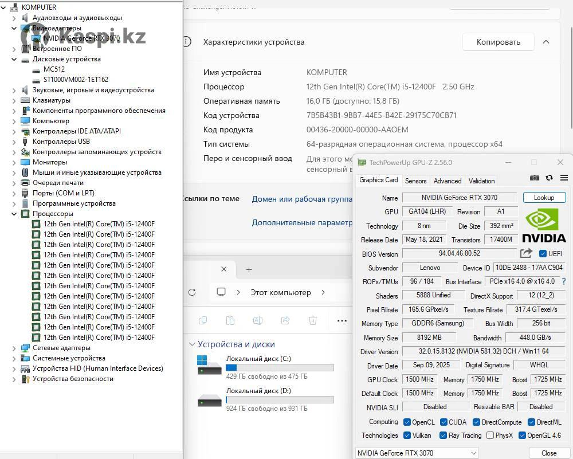The width and height of the screenshot is (573, 459).
Task: Toggle the PhysX checkbox
Action: pyautogui.click(x=490, y=436)
